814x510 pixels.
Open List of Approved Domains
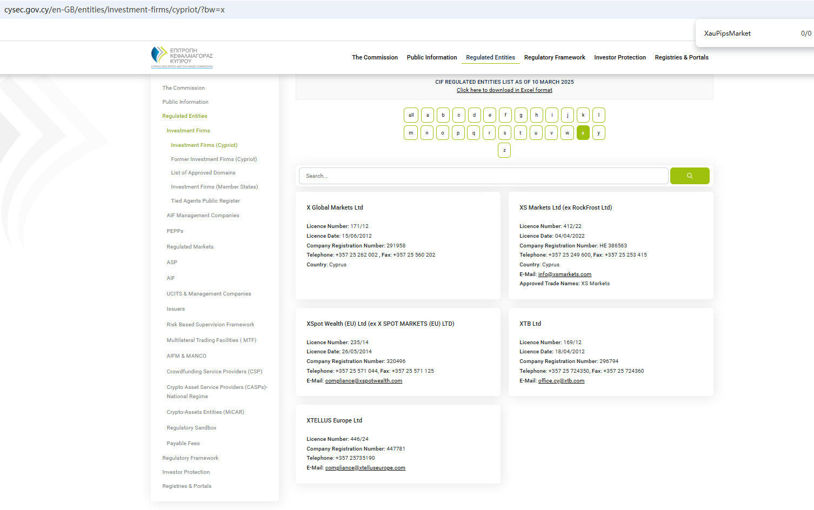[x=203, y=173]
